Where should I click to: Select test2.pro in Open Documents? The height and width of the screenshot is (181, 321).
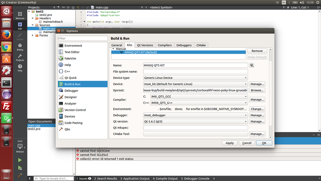coord(34,129)
